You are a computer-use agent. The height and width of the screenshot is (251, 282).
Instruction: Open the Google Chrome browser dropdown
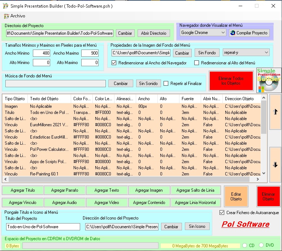click(203, 33)
